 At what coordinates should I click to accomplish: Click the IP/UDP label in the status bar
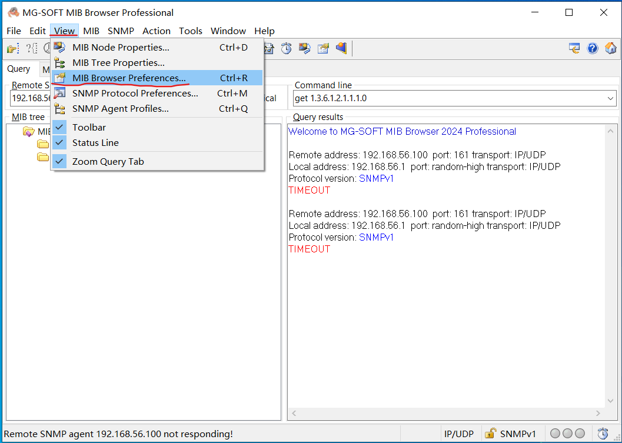tap(459, 434)
